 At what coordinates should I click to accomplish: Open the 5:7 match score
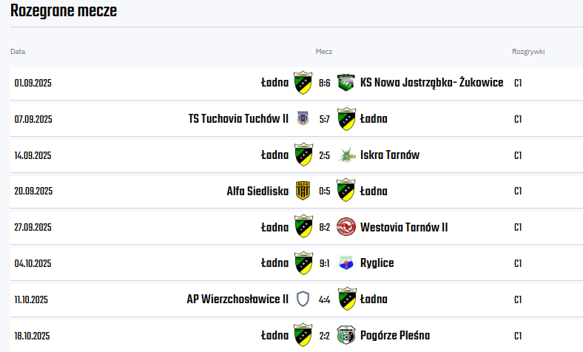[324, 119]
